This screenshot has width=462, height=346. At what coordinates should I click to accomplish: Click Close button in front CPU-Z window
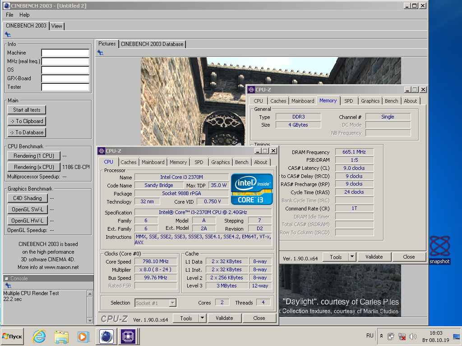coord(259,318)
